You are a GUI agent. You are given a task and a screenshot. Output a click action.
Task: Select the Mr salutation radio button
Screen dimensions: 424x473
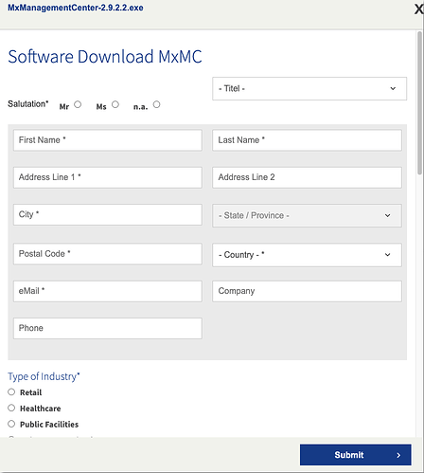[78, 104]
